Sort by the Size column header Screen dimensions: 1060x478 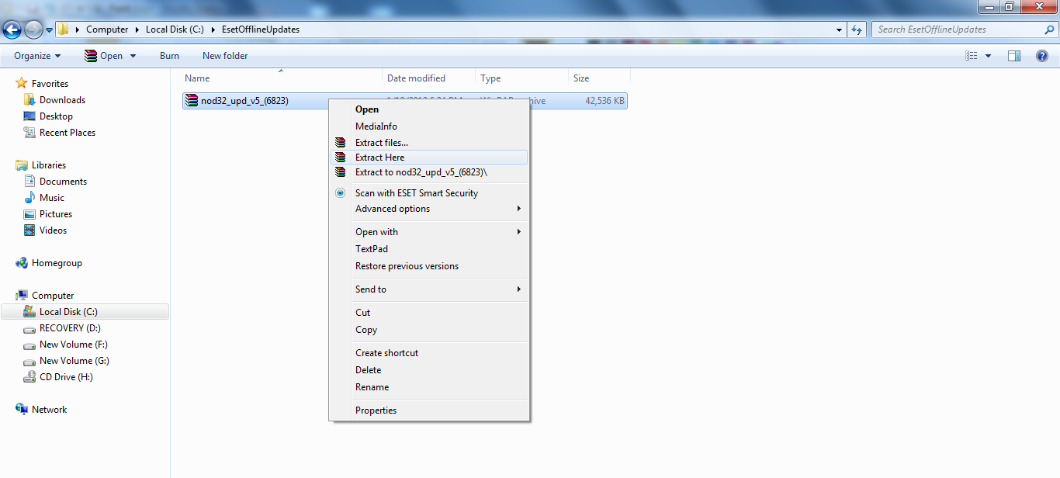click(581, 78)
